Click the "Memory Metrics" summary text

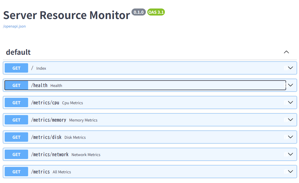click(83, 120)
